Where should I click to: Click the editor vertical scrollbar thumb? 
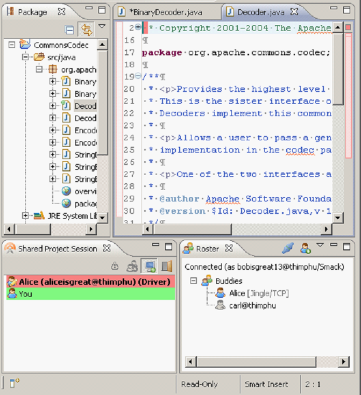click(337, 68)
